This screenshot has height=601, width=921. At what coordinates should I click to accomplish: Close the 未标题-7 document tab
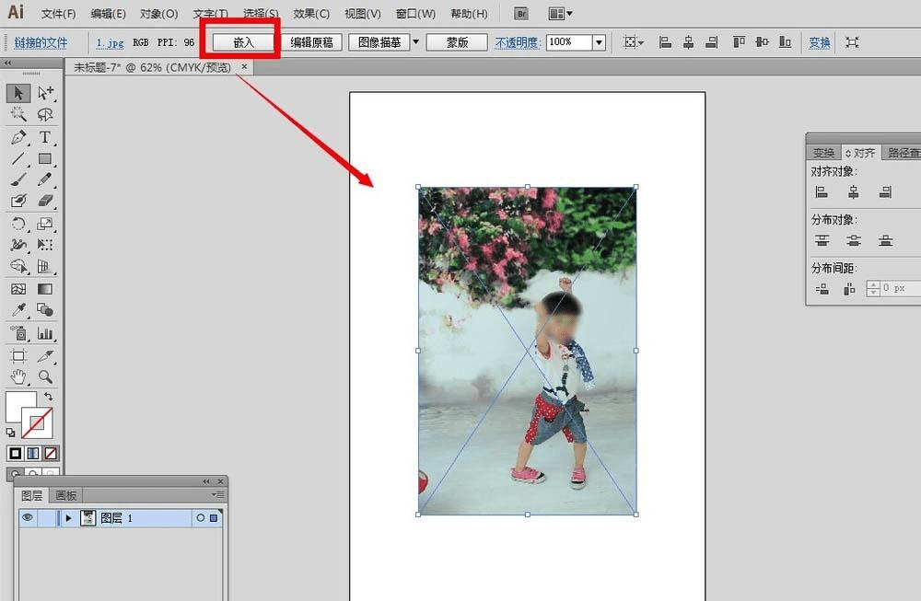244,66
